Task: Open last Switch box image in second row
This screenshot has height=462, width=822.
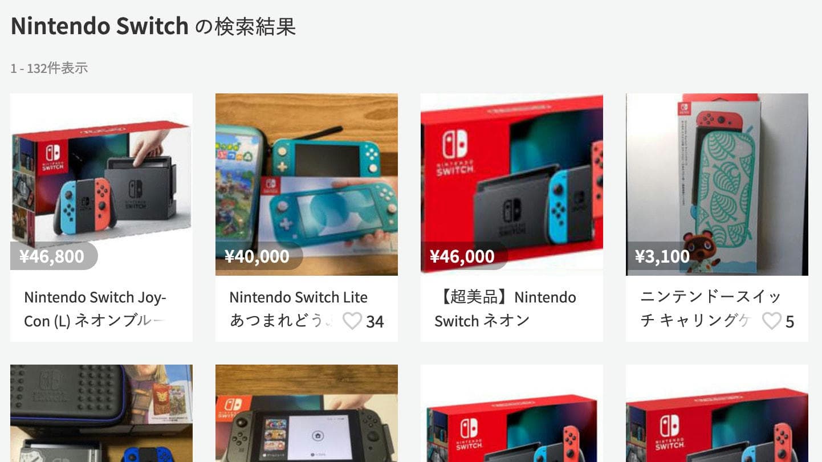Action: click(717, 414)
